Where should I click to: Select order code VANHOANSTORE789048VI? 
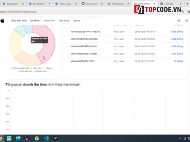tap(84, 47)
